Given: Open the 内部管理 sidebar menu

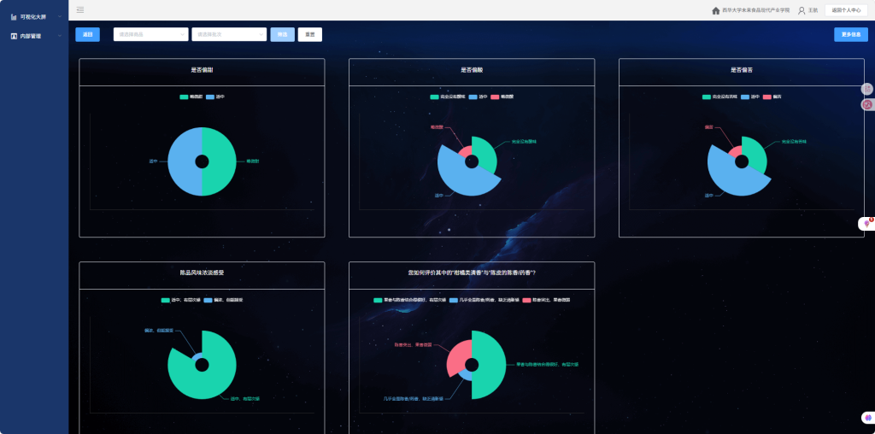Looking at the screenshot, I should coord(34,36).
